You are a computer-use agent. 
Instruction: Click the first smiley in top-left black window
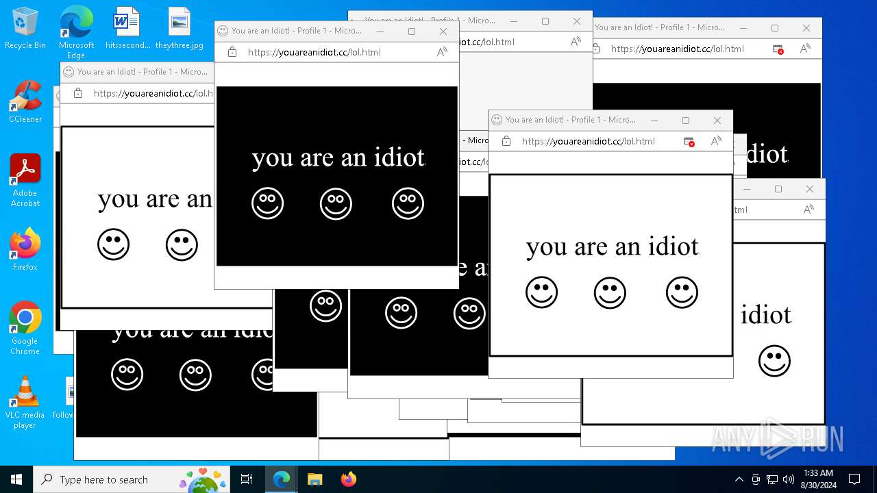[267, 203]
